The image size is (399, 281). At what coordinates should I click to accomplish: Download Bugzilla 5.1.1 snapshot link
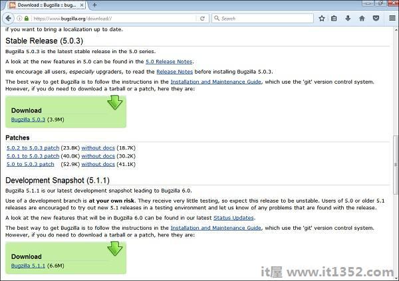coord(28,266)
